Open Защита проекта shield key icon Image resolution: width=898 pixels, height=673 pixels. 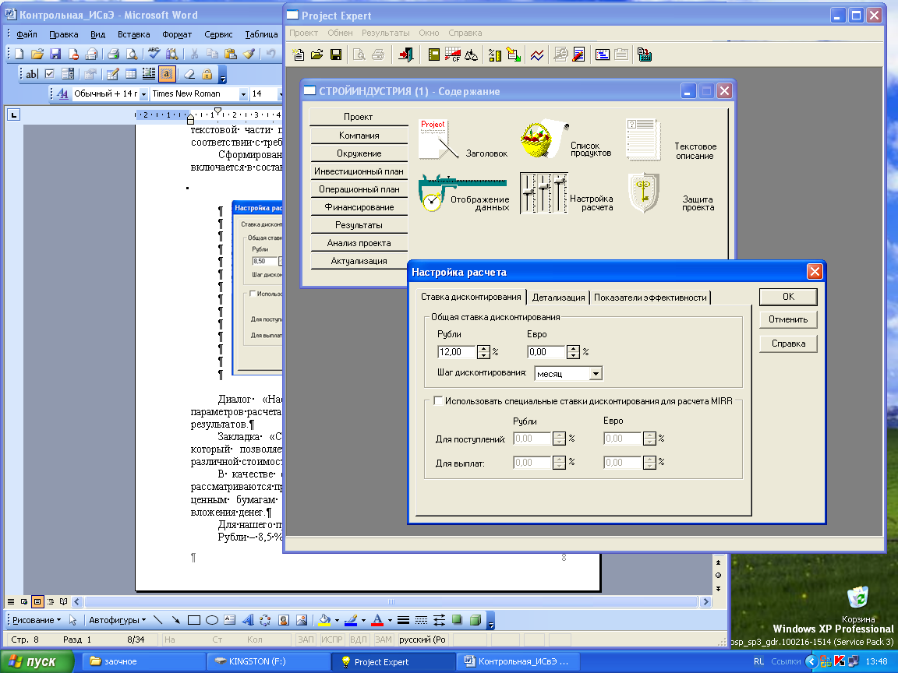pos(645,193)
